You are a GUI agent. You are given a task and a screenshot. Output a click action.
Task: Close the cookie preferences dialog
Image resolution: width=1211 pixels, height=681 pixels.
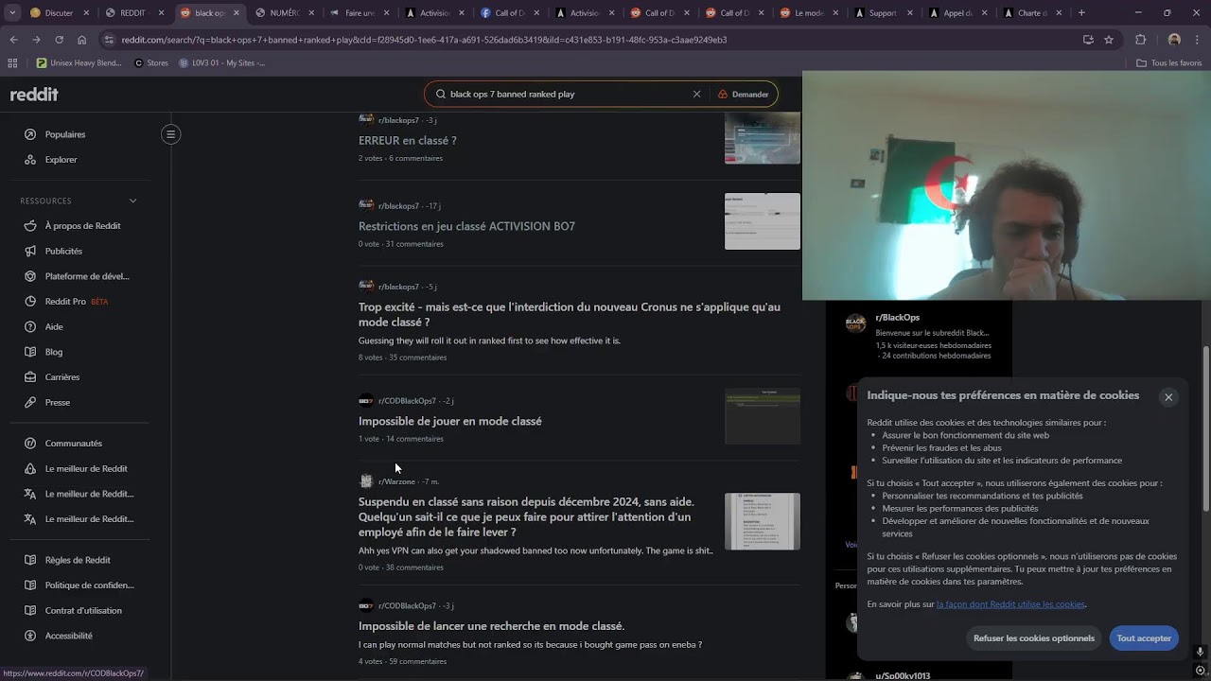point(1168,397)
